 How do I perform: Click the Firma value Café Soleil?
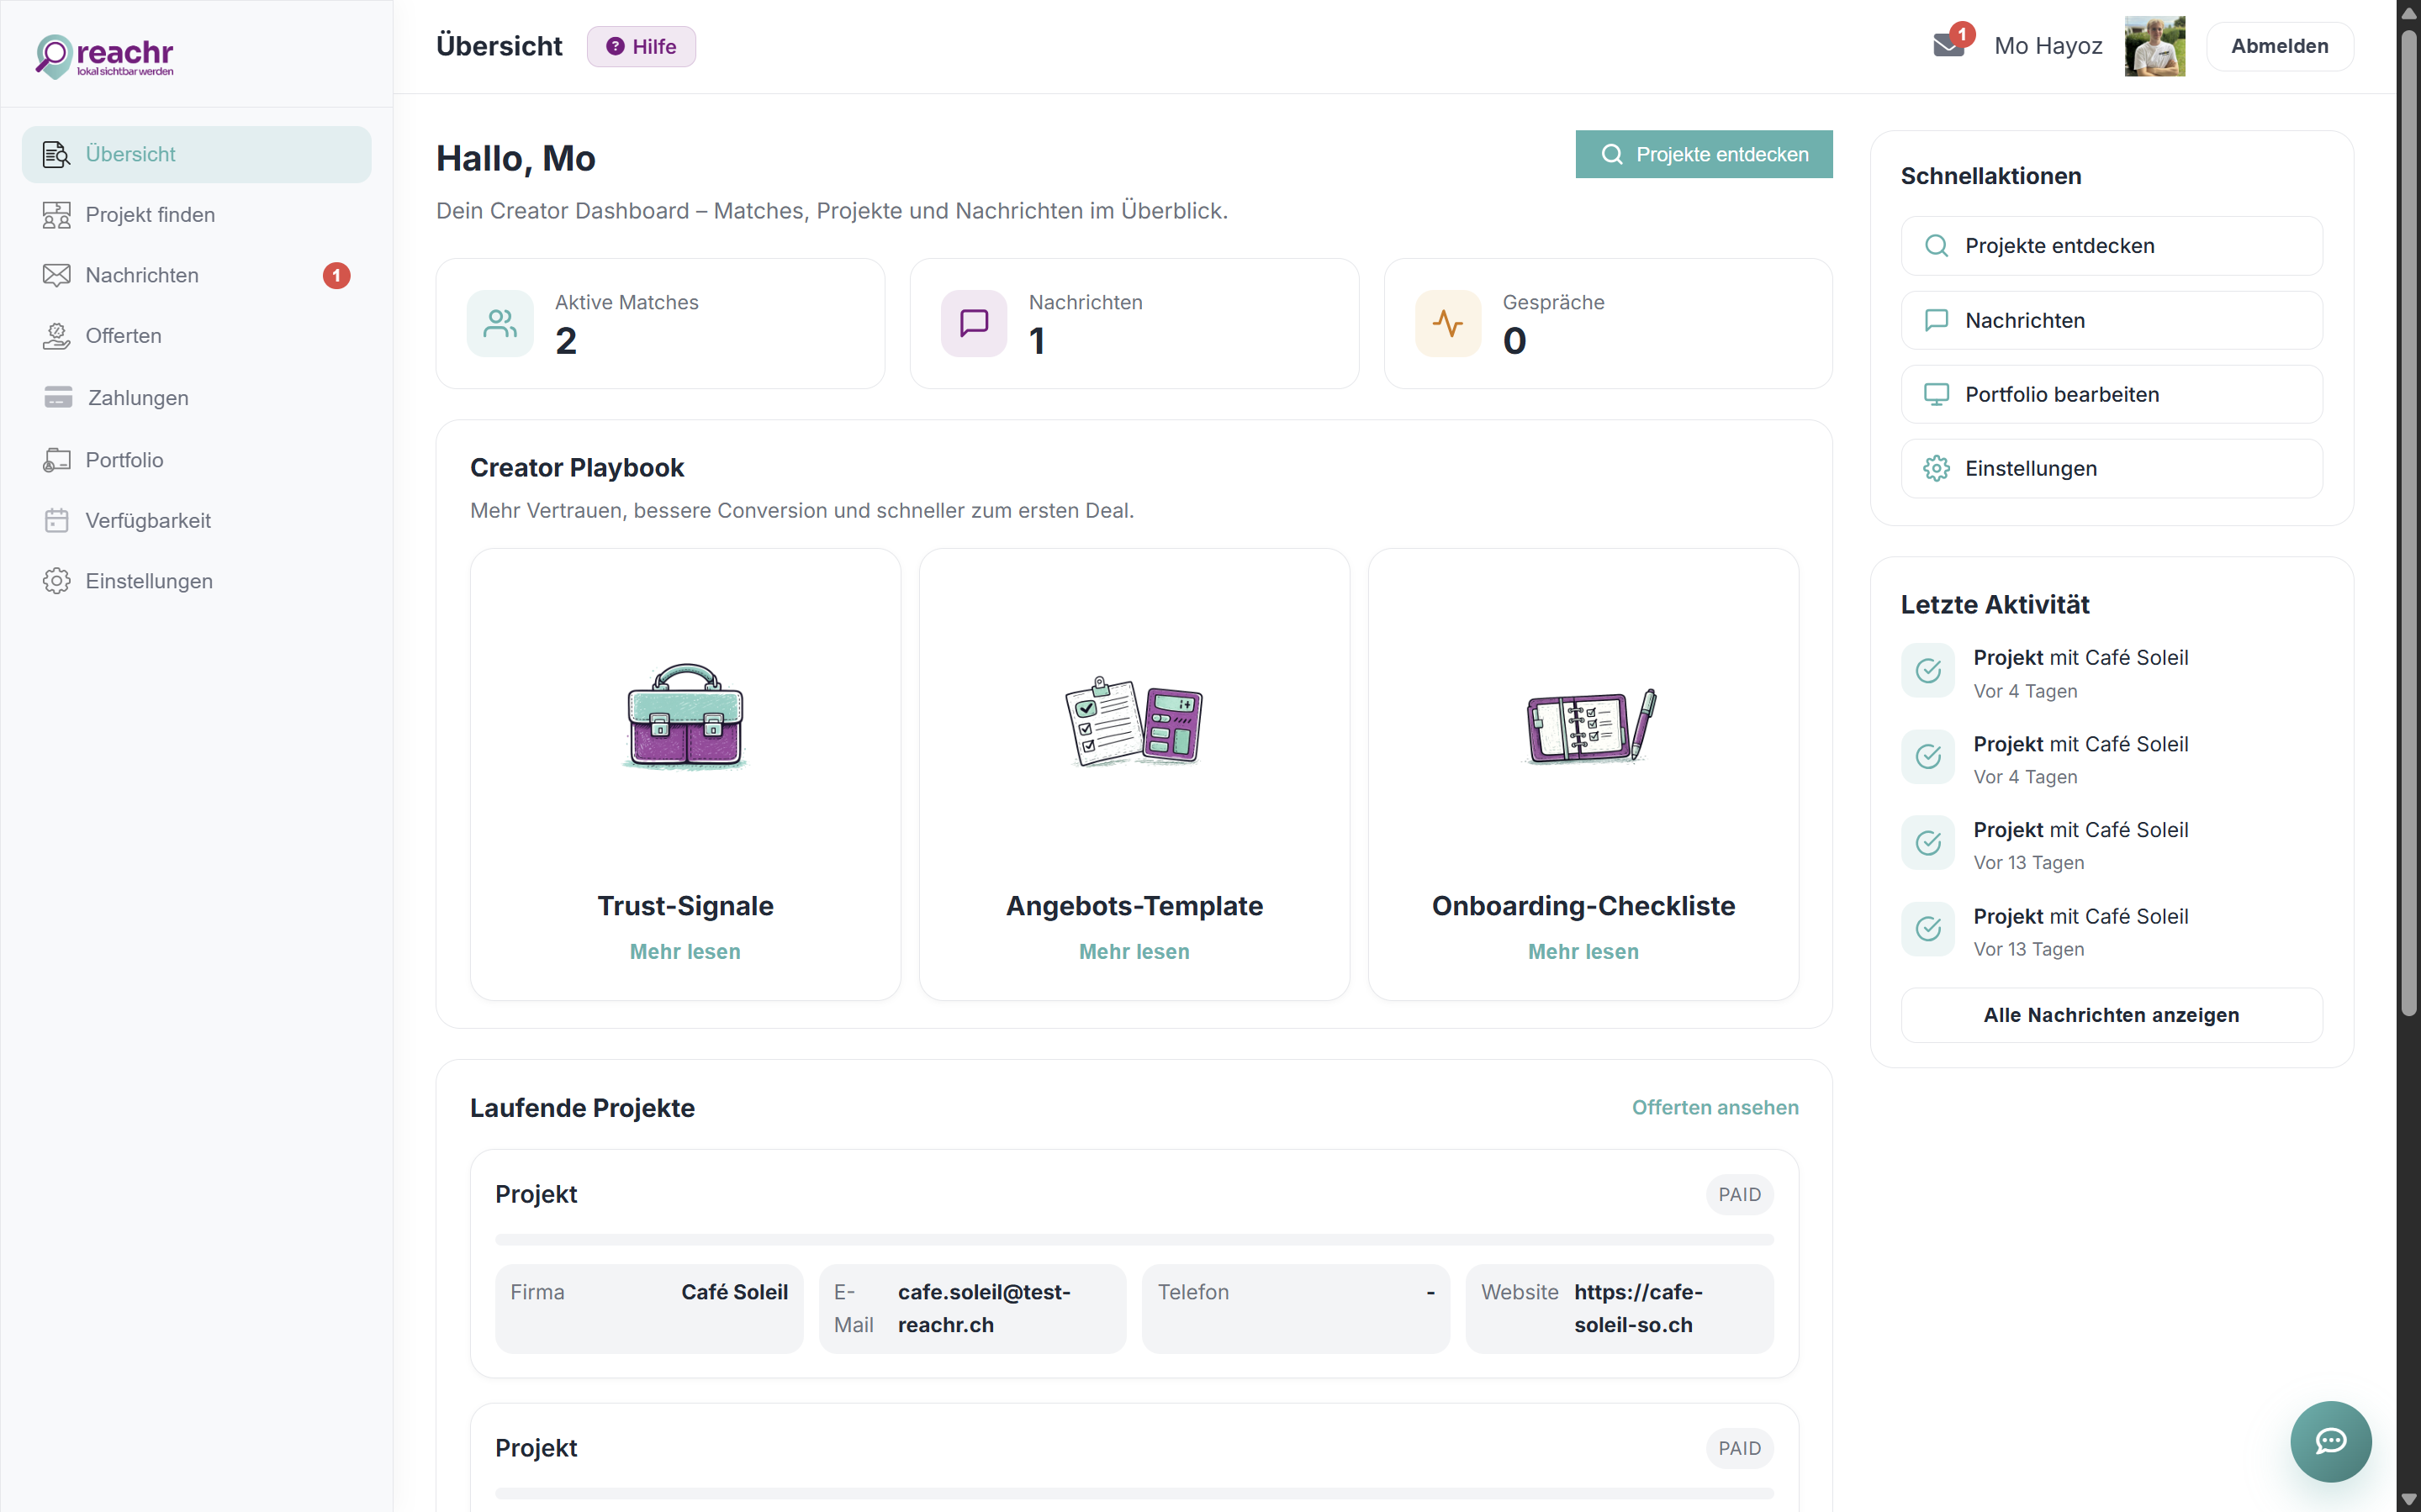(x=734, y=1292)
